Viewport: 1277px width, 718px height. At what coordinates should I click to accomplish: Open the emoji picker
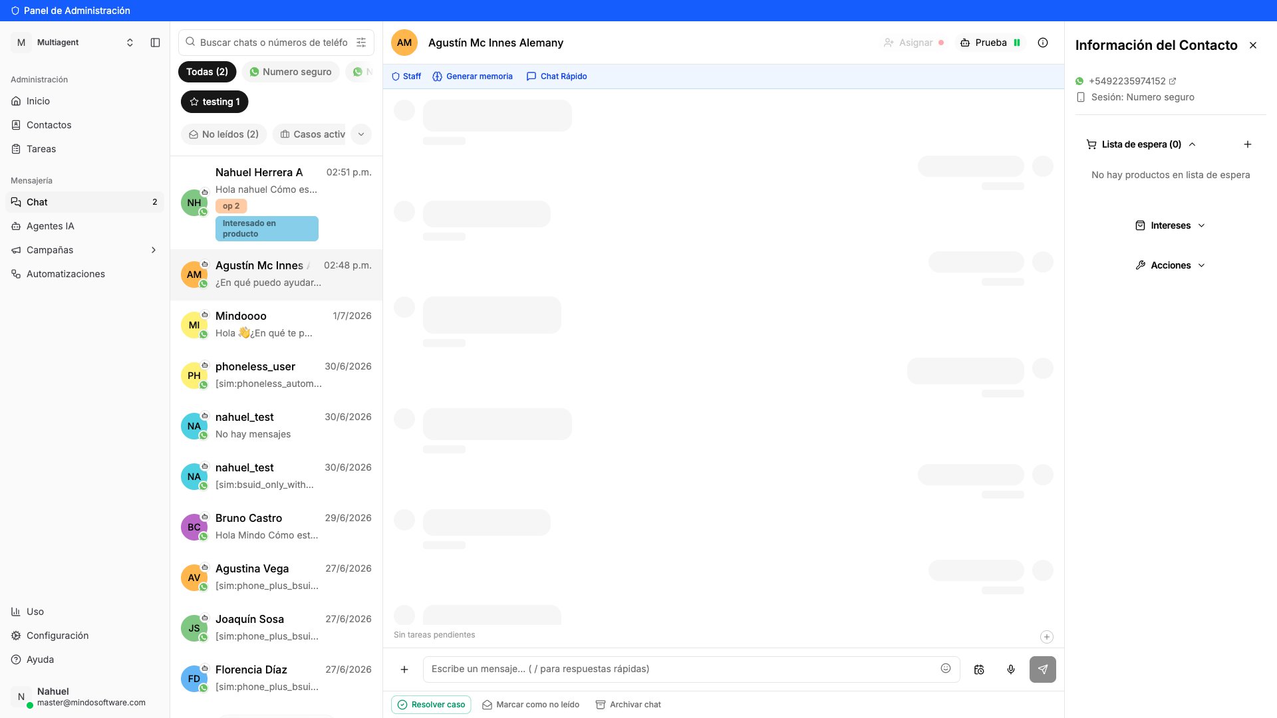point(946,668)
